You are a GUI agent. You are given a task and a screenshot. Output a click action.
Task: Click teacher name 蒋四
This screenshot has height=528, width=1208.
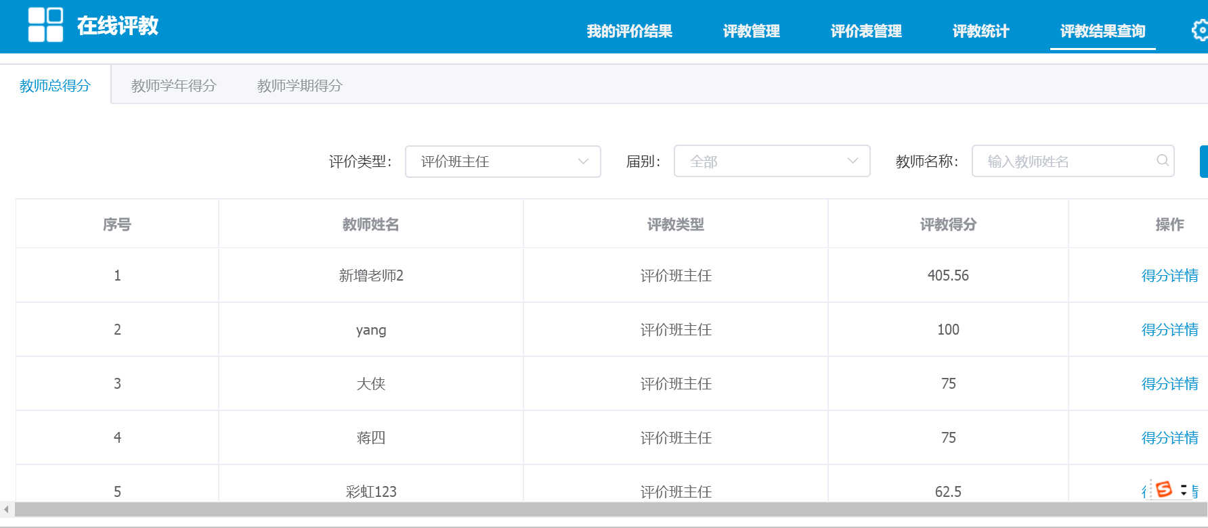tap(371, 437)
